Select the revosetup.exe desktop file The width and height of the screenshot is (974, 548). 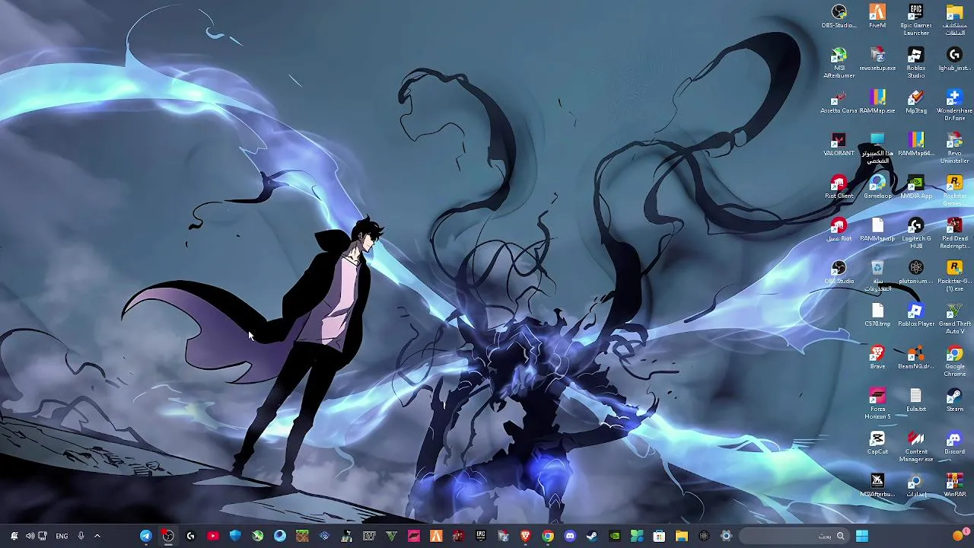pyautogui.click(x=877, y=59)
